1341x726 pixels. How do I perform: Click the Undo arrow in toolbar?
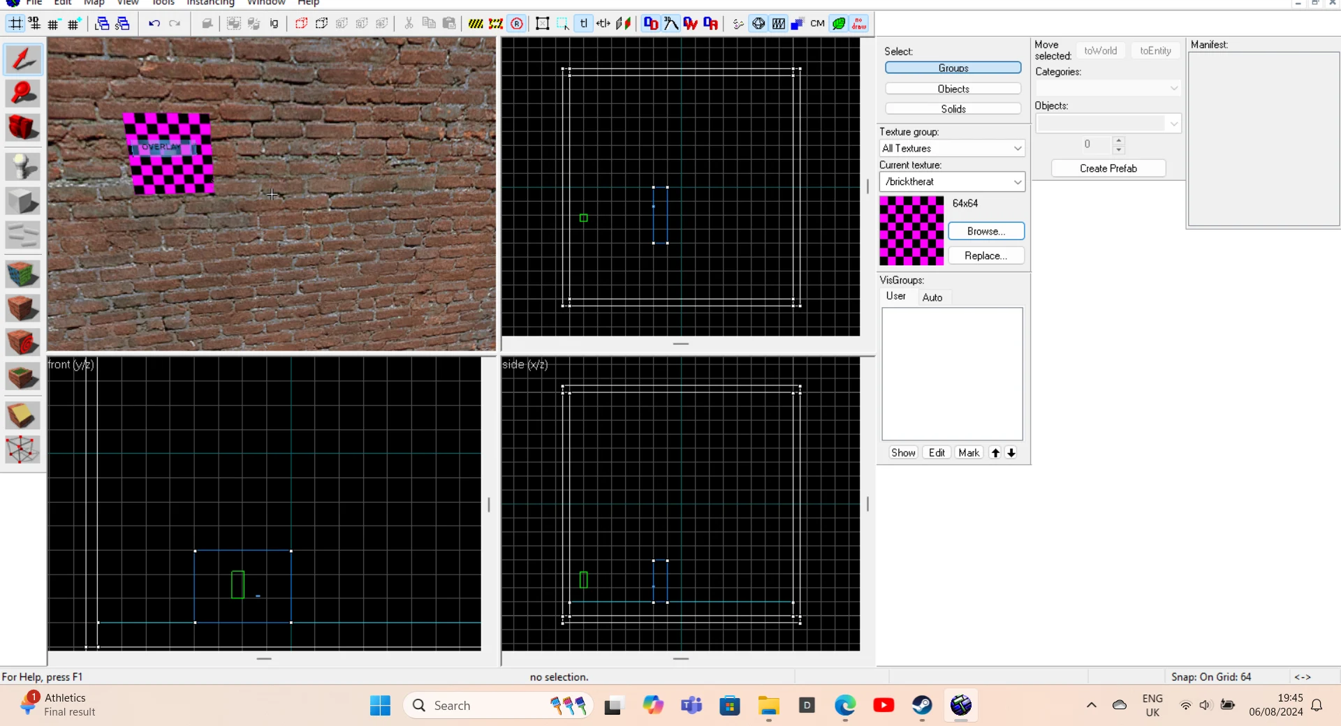pyautogui.click(x=154, y=24)
